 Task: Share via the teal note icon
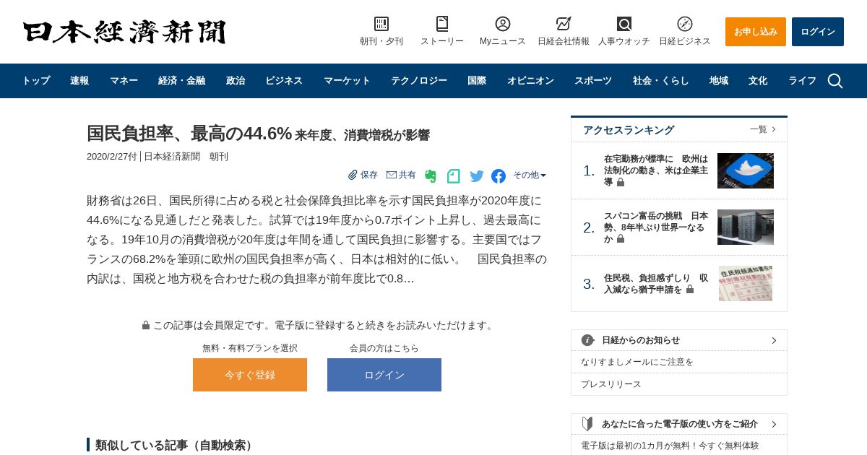[454, 176]
